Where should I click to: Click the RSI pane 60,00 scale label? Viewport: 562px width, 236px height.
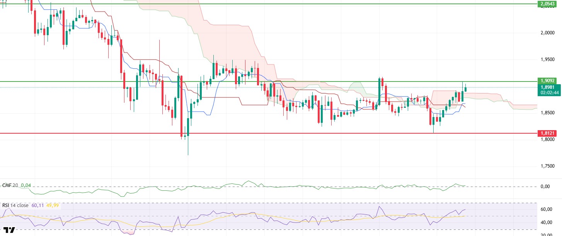[x=546, y=209]
